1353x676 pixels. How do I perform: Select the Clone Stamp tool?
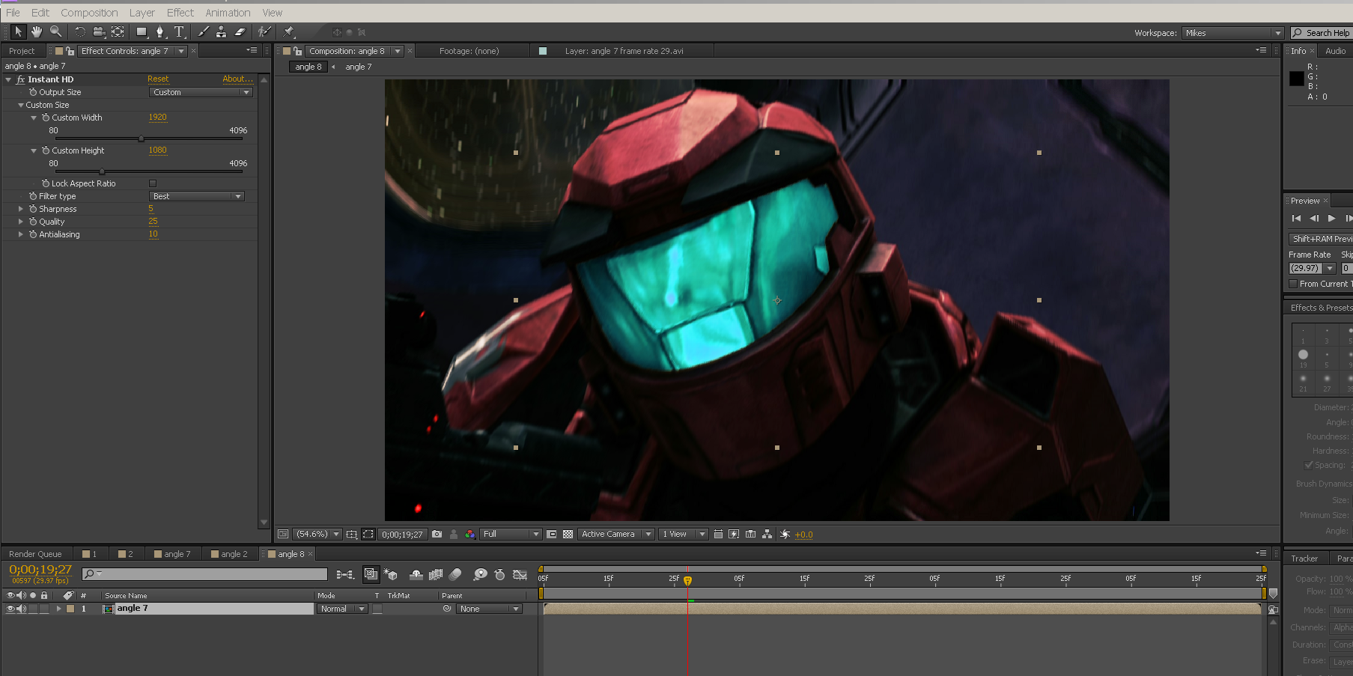221,31
